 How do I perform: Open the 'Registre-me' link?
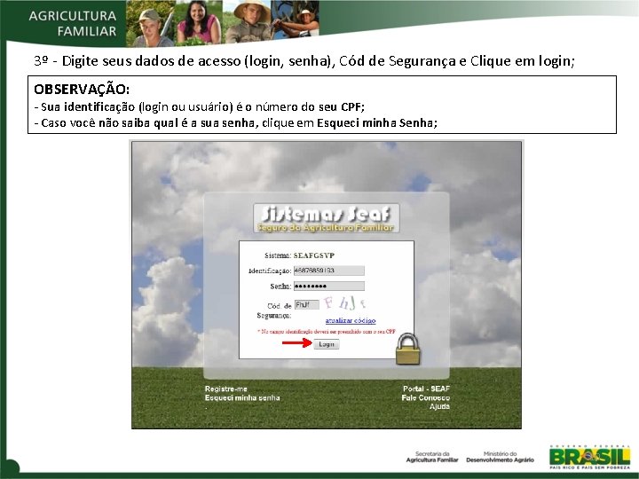pyautogui.click(x=225, y=389)
